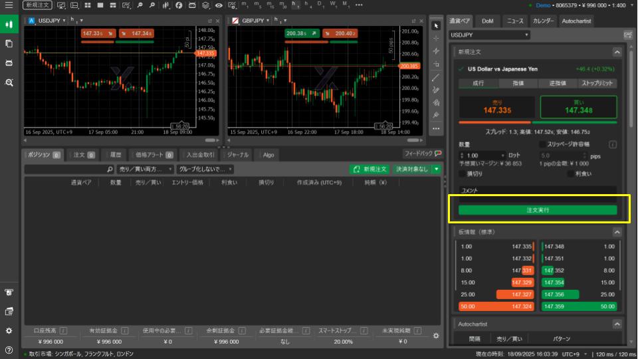Open the USDJPY symbol selector in right panel
The width and height of the screenshot is (638, 359).
click(x=489, y=35)
